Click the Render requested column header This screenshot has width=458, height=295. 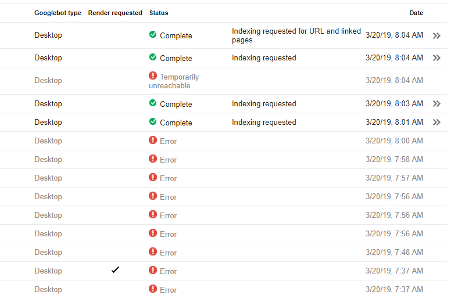[x=115, y=13]
